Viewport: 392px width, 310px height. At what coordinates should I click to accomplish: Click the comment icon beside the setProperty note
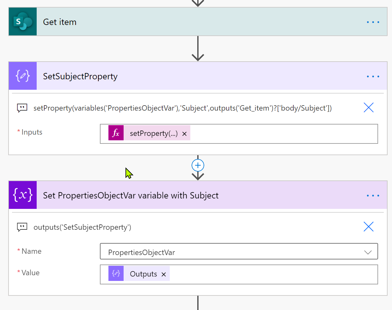point(22,108)
